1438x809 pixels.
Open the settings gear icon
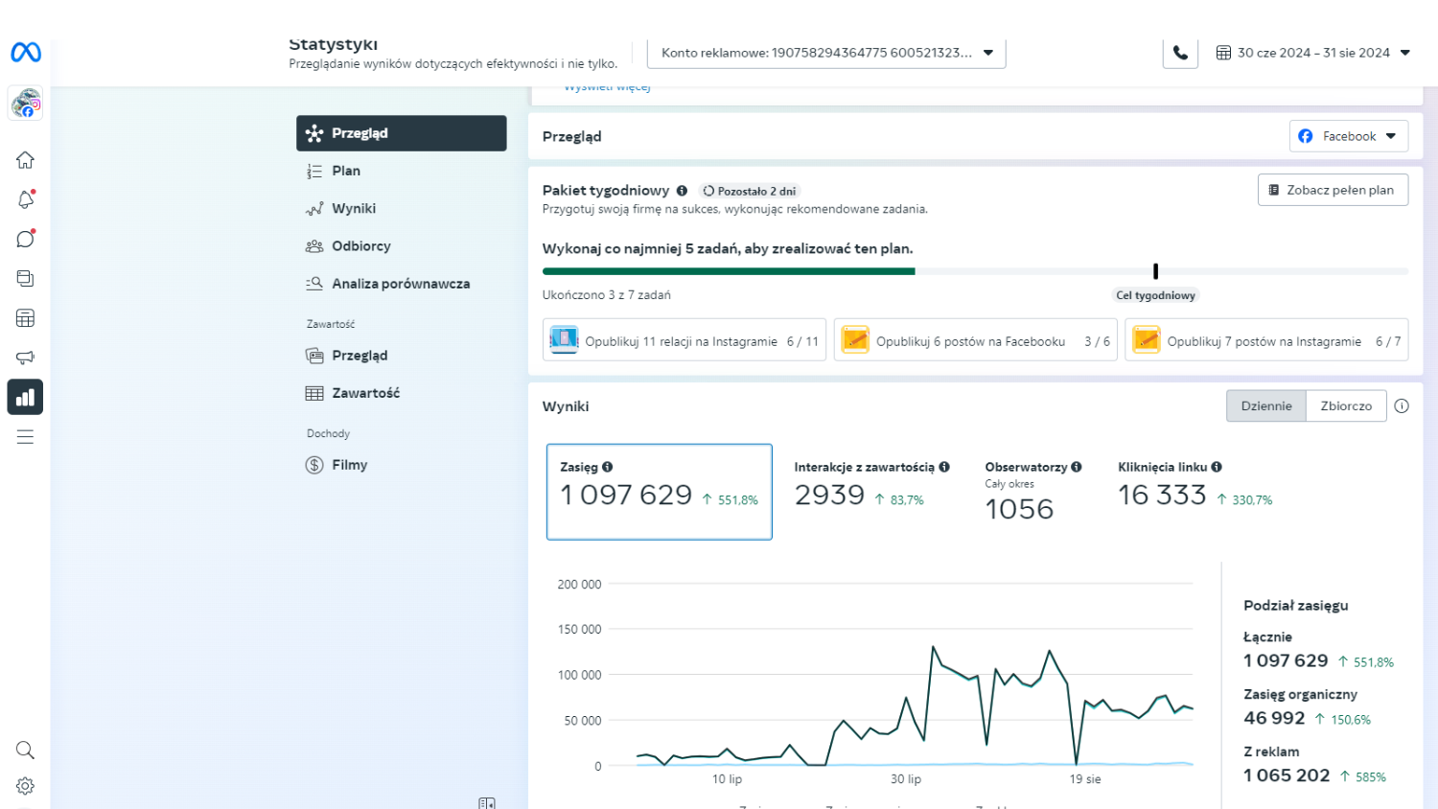point(25,786)
